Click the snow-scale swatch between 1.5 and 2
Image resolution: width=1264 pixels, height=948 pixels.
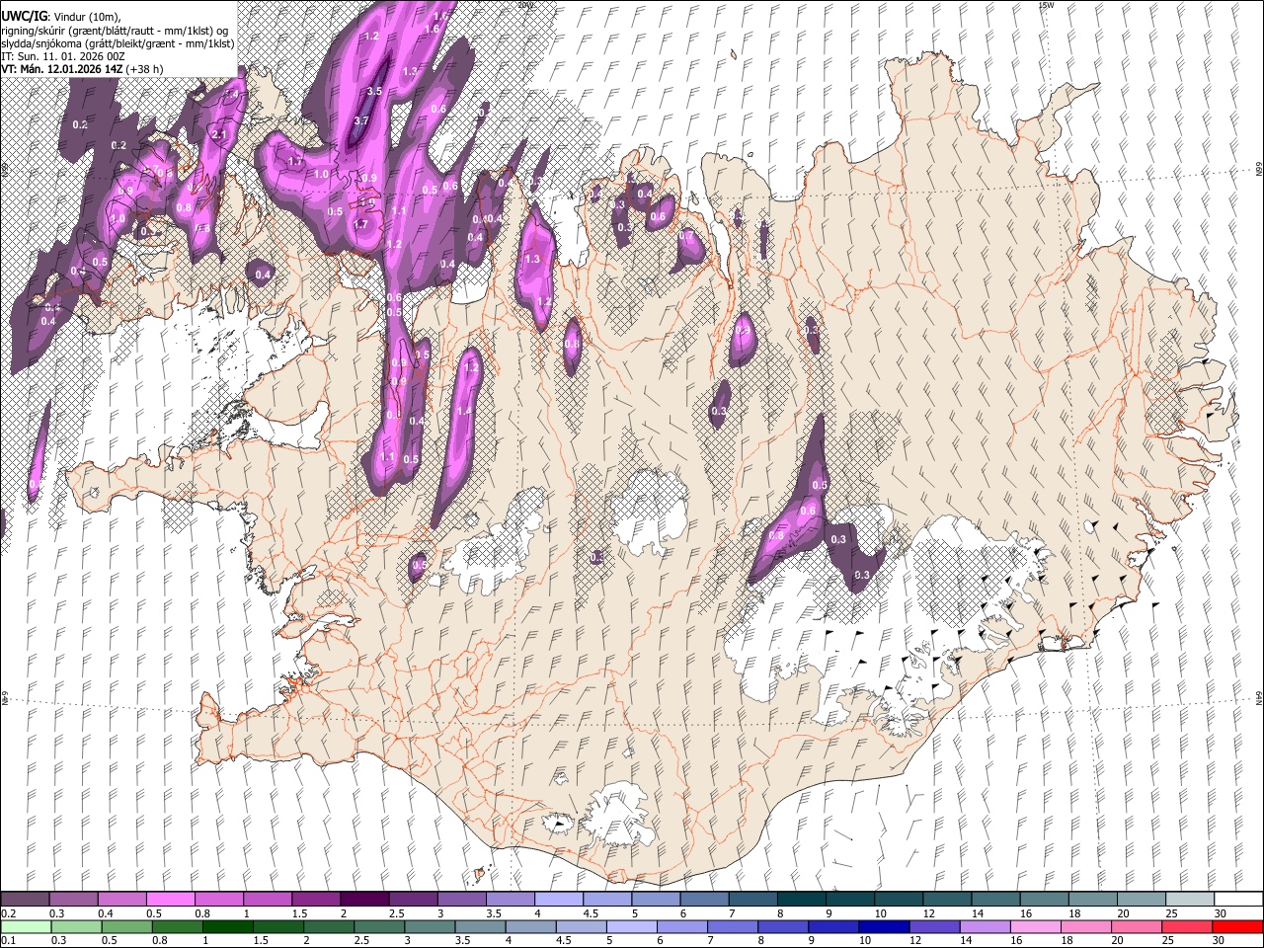click(315, 899)
